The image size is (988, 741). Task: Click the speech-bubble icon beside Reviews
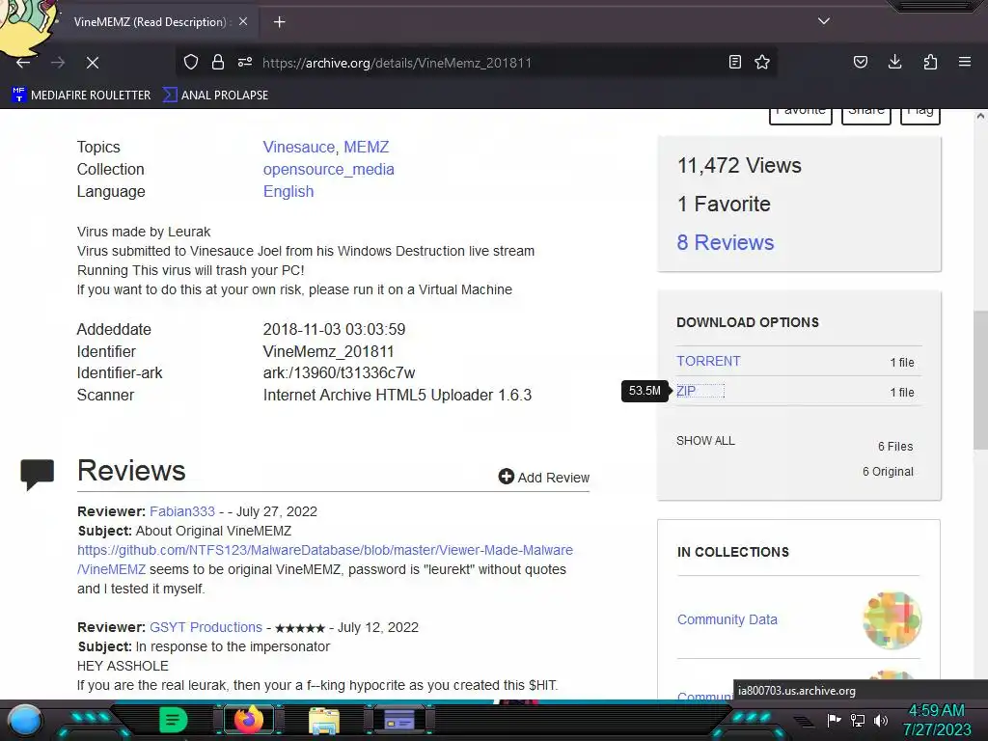[38, 475]
